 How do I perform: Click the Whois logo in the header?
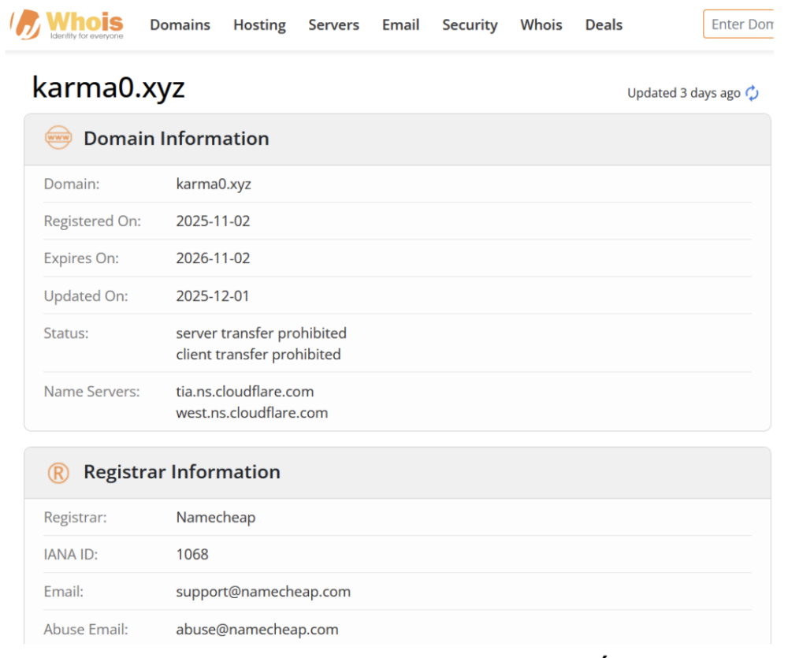(68, 24)
